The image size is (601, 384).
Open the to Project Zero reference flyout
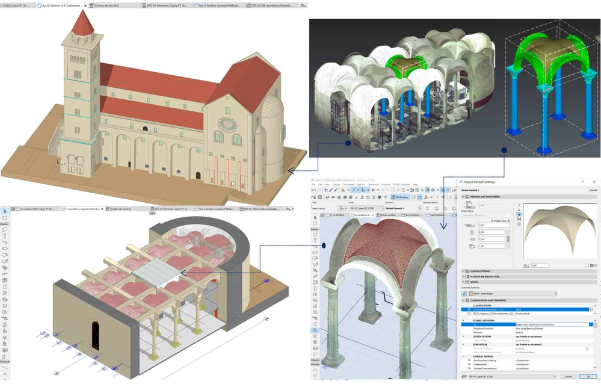[x=508, y=220]
